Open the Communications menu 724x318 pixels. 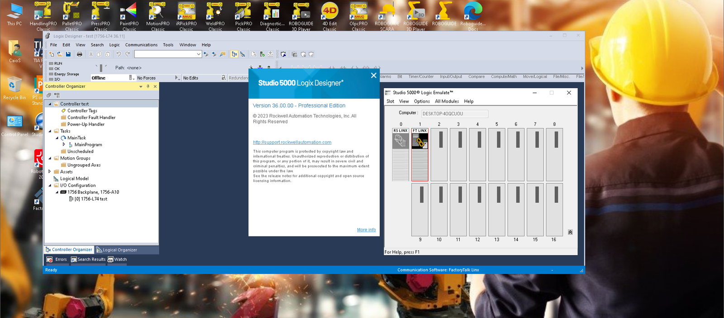click(141, 45)
